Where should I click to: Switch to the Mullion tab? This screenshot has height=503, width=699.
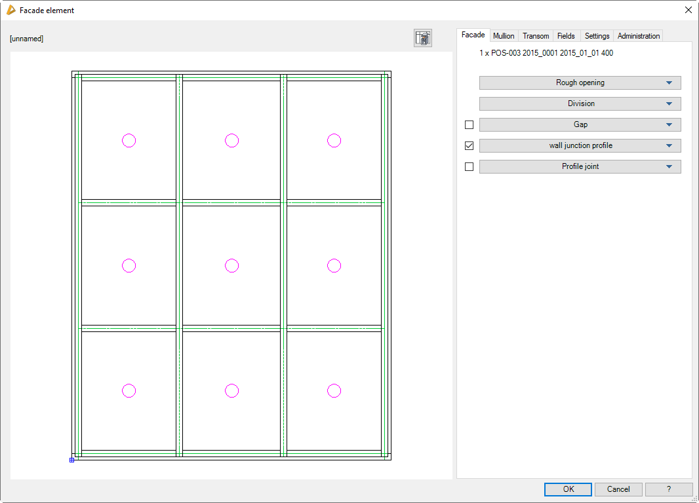[x=504, y=36]
